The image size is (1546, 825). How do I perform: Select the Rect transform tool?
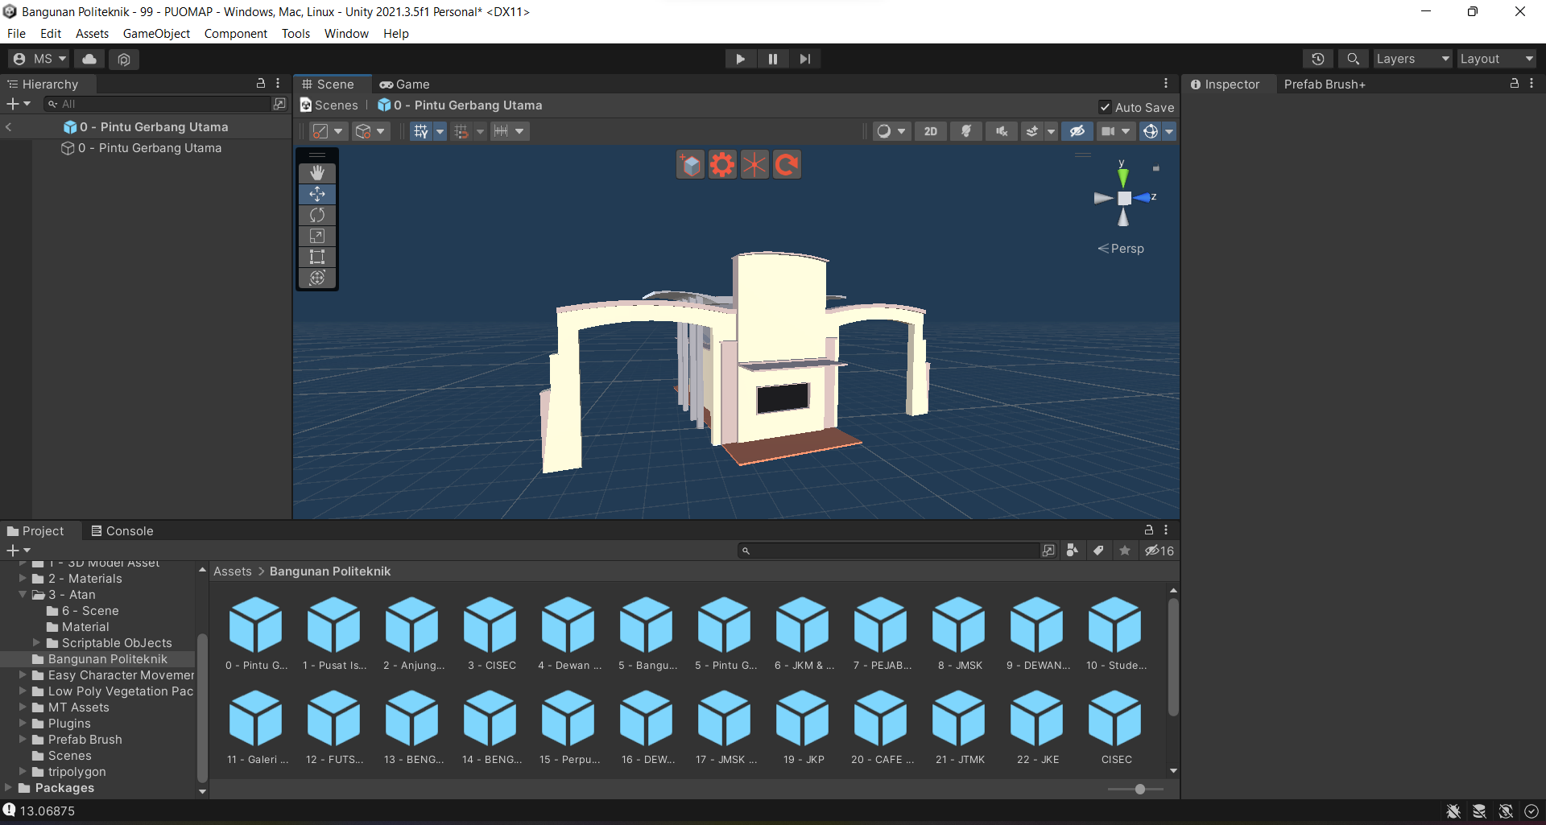click(x=317, y=257)
